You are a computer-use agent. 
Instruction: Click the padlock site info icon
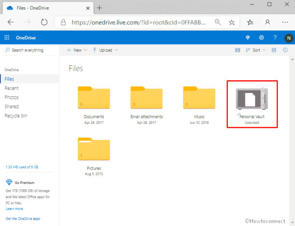click(63, 22)
